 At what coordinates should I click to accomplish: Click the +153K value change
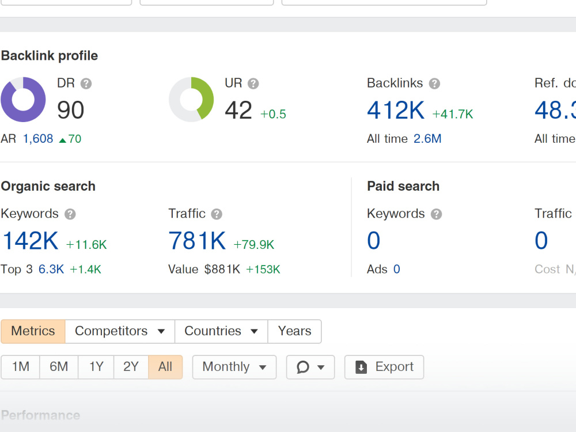(263, 269)
